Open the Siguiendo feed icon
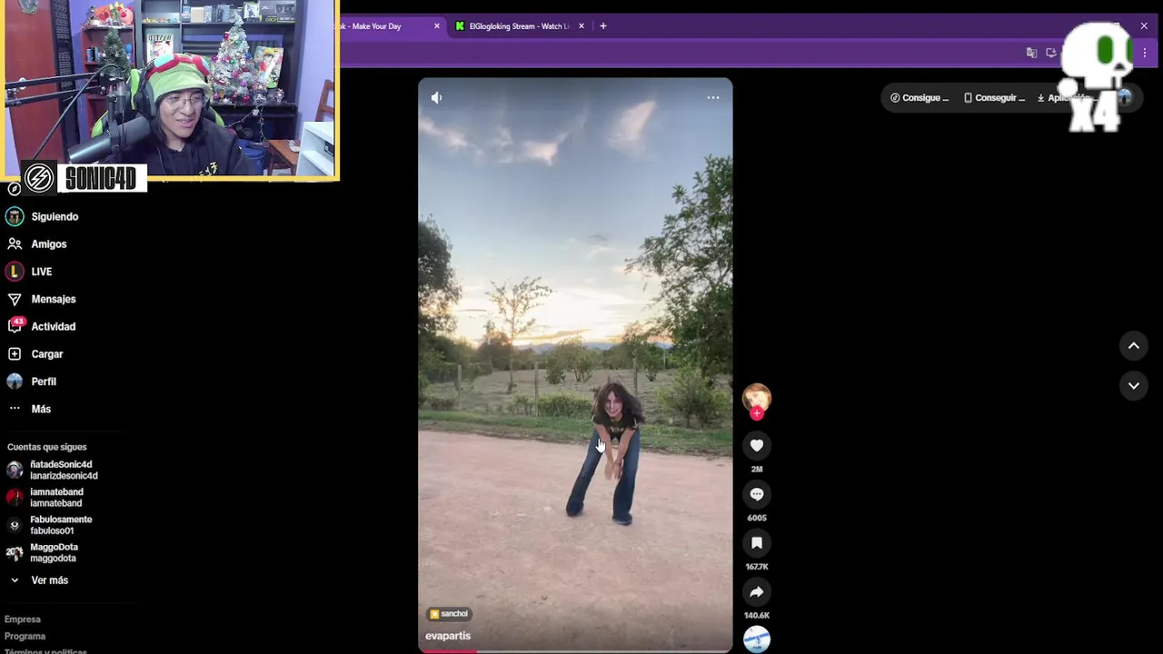Viewport: 1163px width, 654px height. point(15,216)
